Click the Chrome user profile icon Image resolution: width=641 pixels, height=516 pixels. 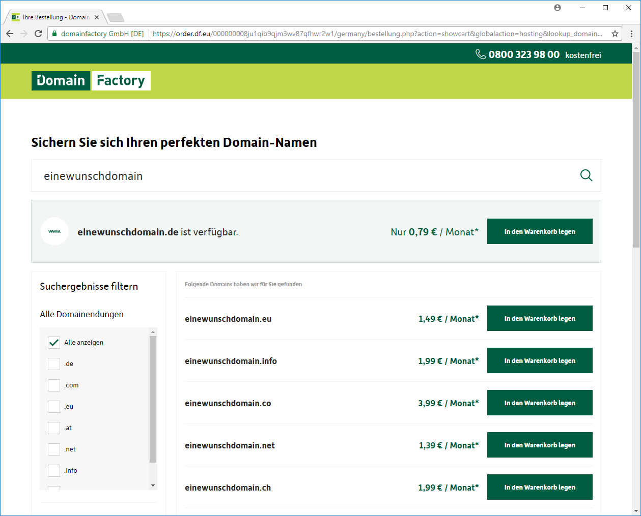click(x=558, y=8)
